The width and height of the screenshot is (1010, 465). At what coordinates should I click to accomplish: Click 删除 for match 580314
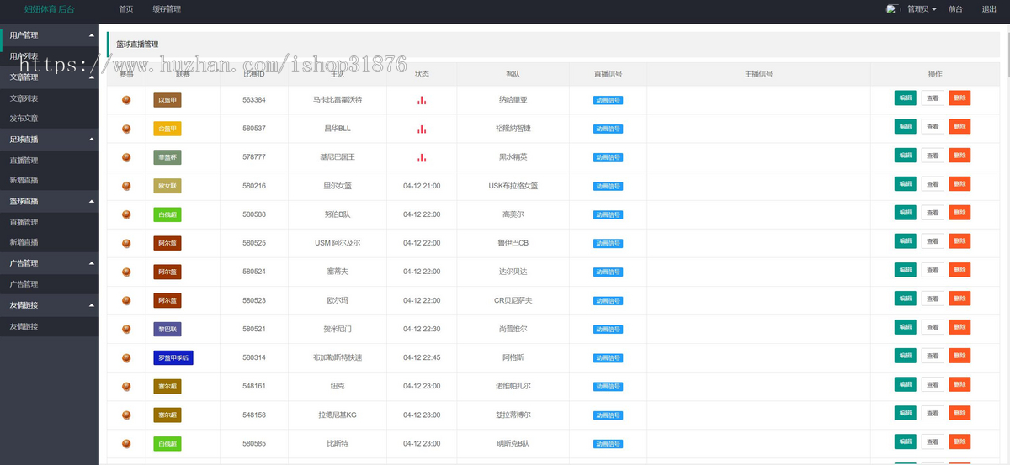959,356
